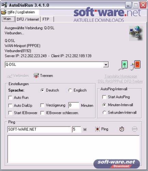Click the 'Ausgewählte Verbindung: Q-DSL' text

tap(29, 28)
